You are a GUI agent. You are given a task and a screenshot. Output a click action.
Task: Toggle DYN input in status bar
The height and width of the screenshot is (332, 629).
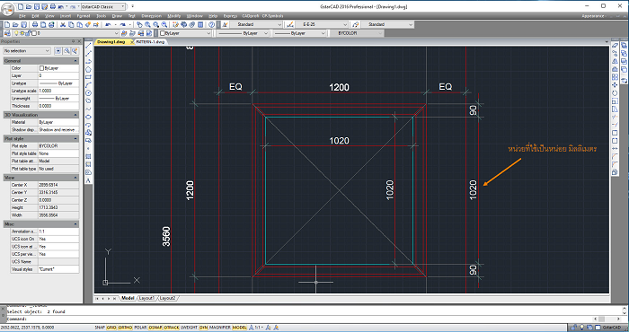point(203,328)
